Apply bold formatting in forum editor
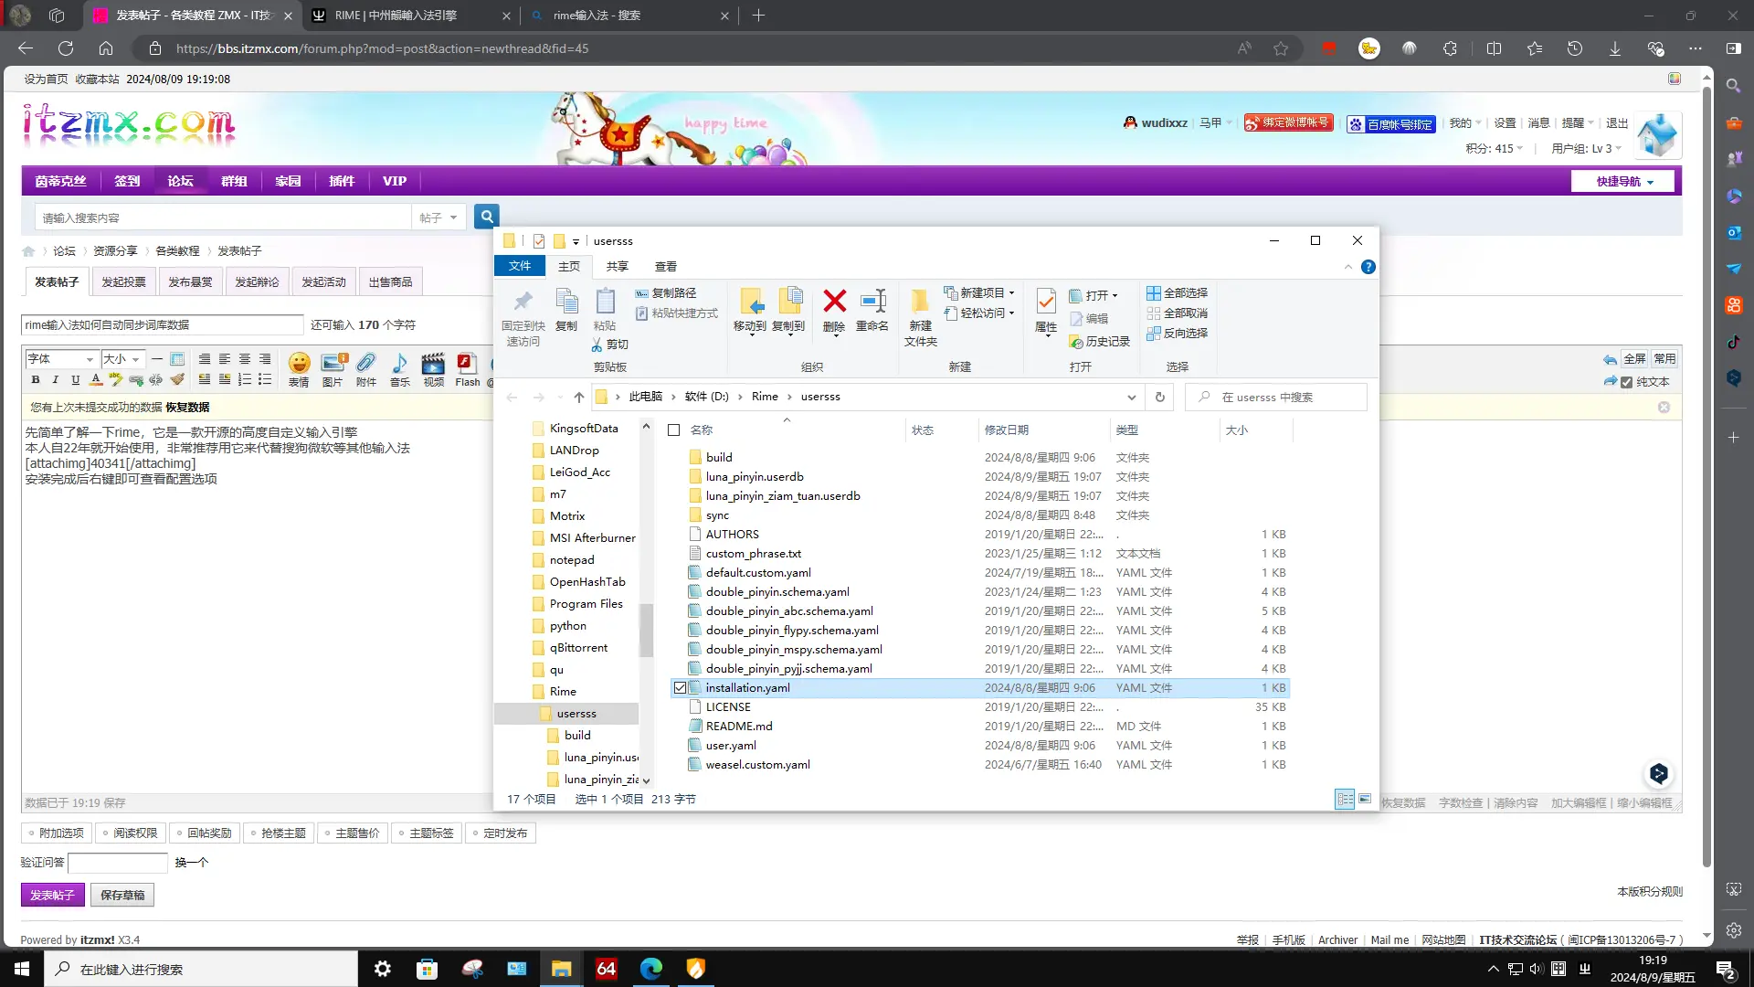This screenshot has height=987, width=1754. 36,379
